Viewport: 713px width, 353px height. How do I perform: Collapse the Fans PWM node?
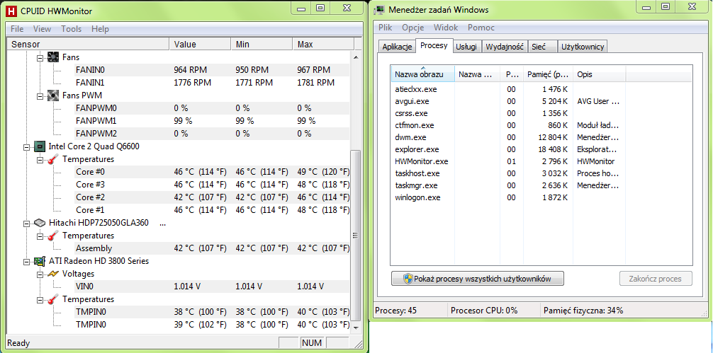[x=40, y=96]
